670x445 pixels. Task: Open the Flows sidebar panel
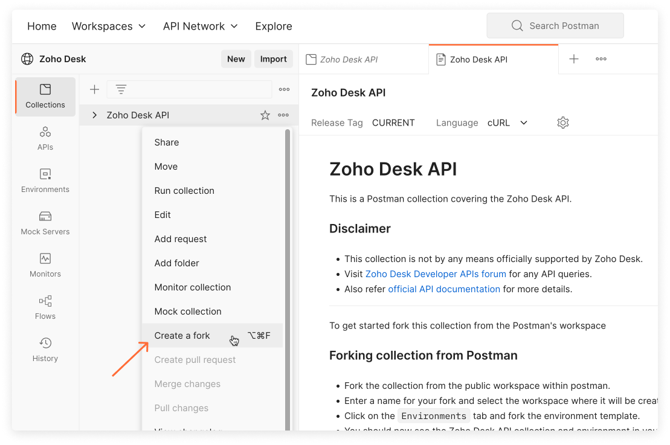coord(45,307)
